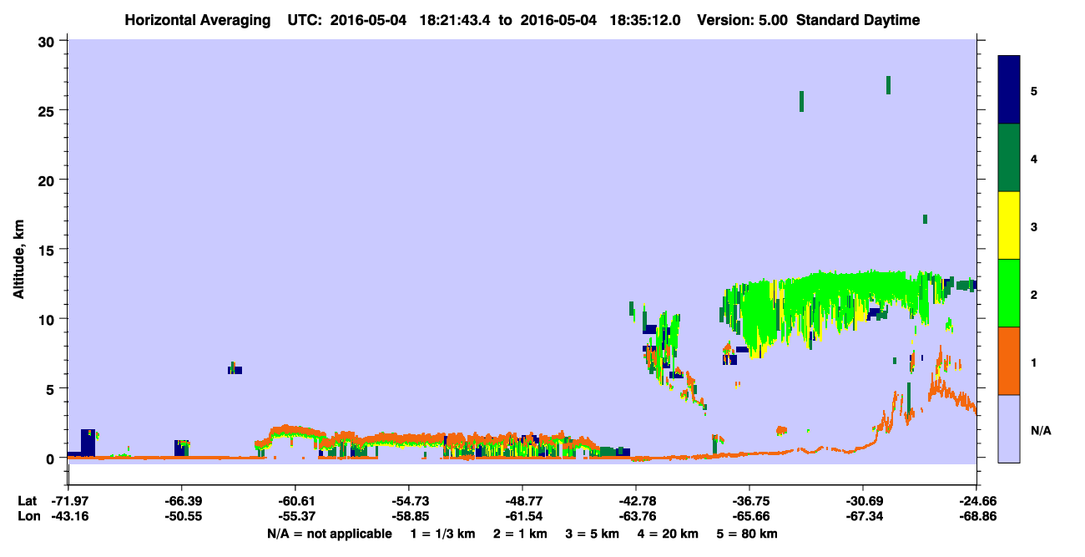Click the colorbar label '5'
The width and height of the screenshot is (1085, 557).
1034,90
